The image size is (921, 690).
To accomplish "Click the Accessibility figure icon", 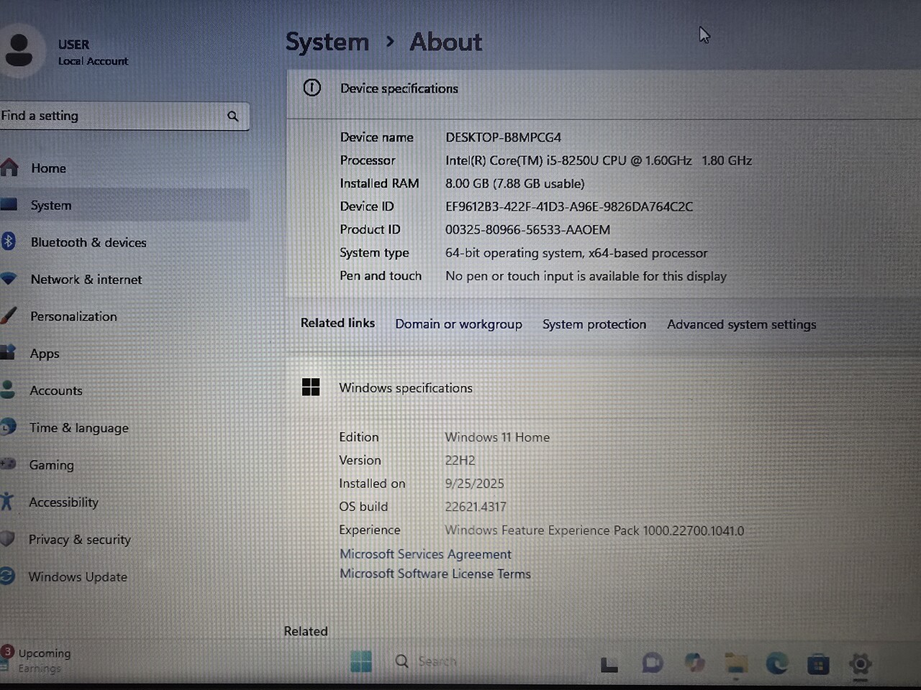I will click(x=7, y=501).
